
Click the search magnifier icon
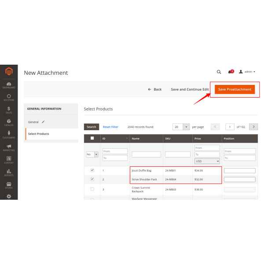(219, 72)
